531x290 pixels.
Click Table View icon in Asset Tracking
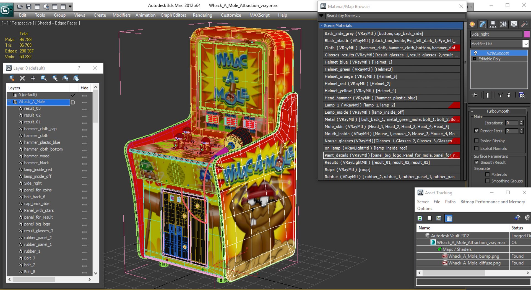(449, 218)
